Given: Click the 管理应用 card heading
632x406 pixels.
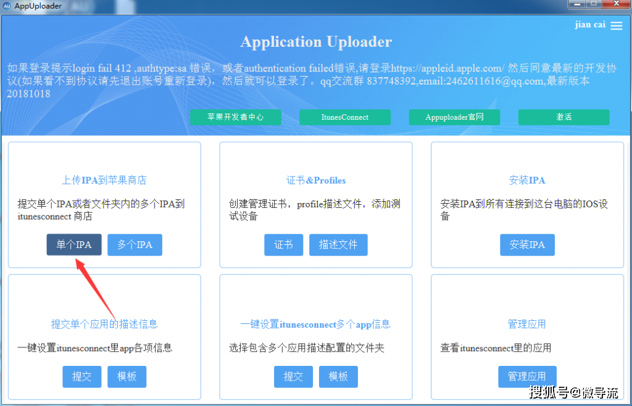Looking at the screenshot, I should (527, 324).
